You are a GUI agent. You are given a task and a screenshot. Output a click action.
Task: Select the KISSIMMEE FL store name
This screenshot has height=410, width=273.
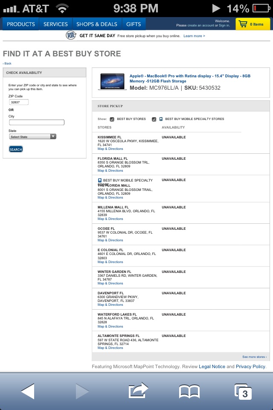pos(110,137)
